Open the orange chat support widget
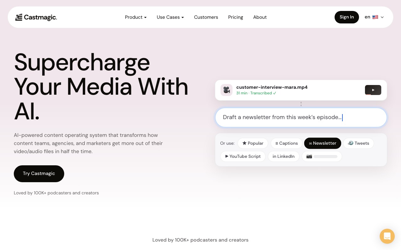Viewport: 401px width, 250px height. click(387, 236)
